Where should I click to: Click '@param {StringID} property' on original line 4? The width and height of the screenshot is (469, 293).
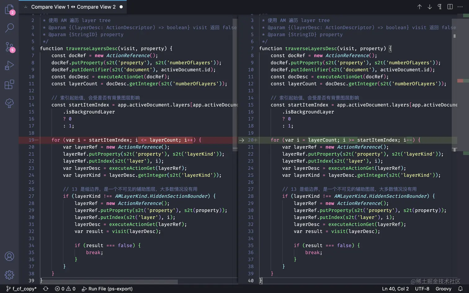(x=86, y=34)
